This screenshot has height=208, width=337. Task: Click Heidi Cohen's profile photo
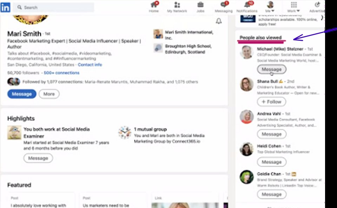coord(246,149)
